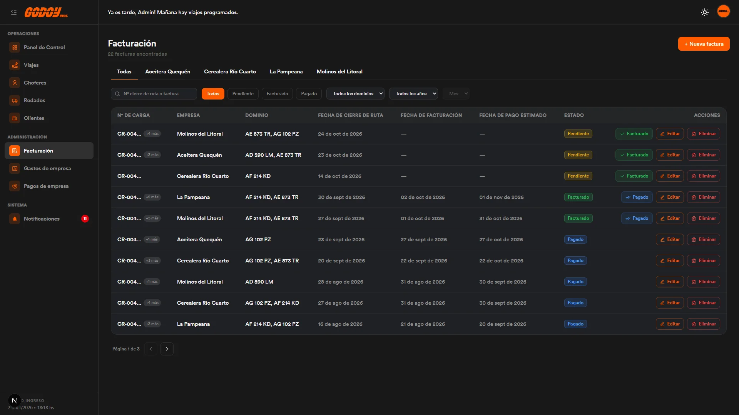Click search magnifier icon in filter field
This screenshot has width=739, height=415.
pyautogui.click(x=117, y=94)
